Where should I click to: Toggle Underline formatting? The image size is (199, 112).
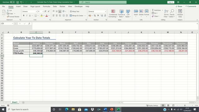(30, 16)
